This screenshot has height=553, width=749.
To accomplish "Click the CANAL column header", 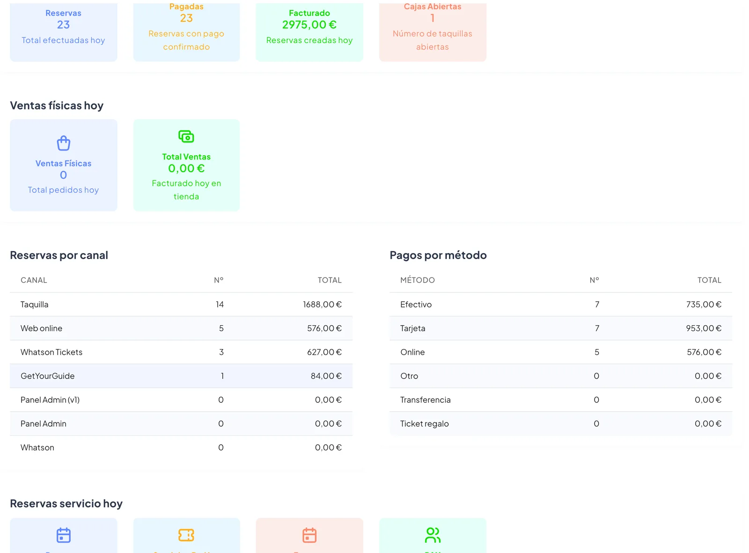I will 34,280.
